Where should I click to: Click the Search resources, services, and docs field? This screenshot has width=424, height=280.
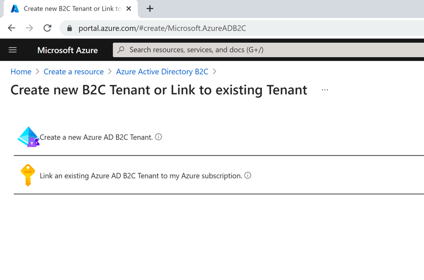(268, 50)
